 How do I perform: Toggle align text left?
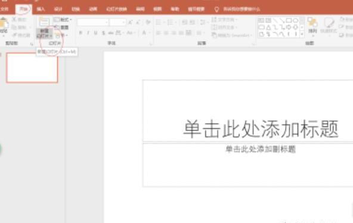pos(158,33)
